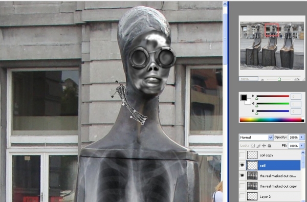Click the black spectrum end swatch
This screenshot has width=307, height=202.
(x=303, y=121)
